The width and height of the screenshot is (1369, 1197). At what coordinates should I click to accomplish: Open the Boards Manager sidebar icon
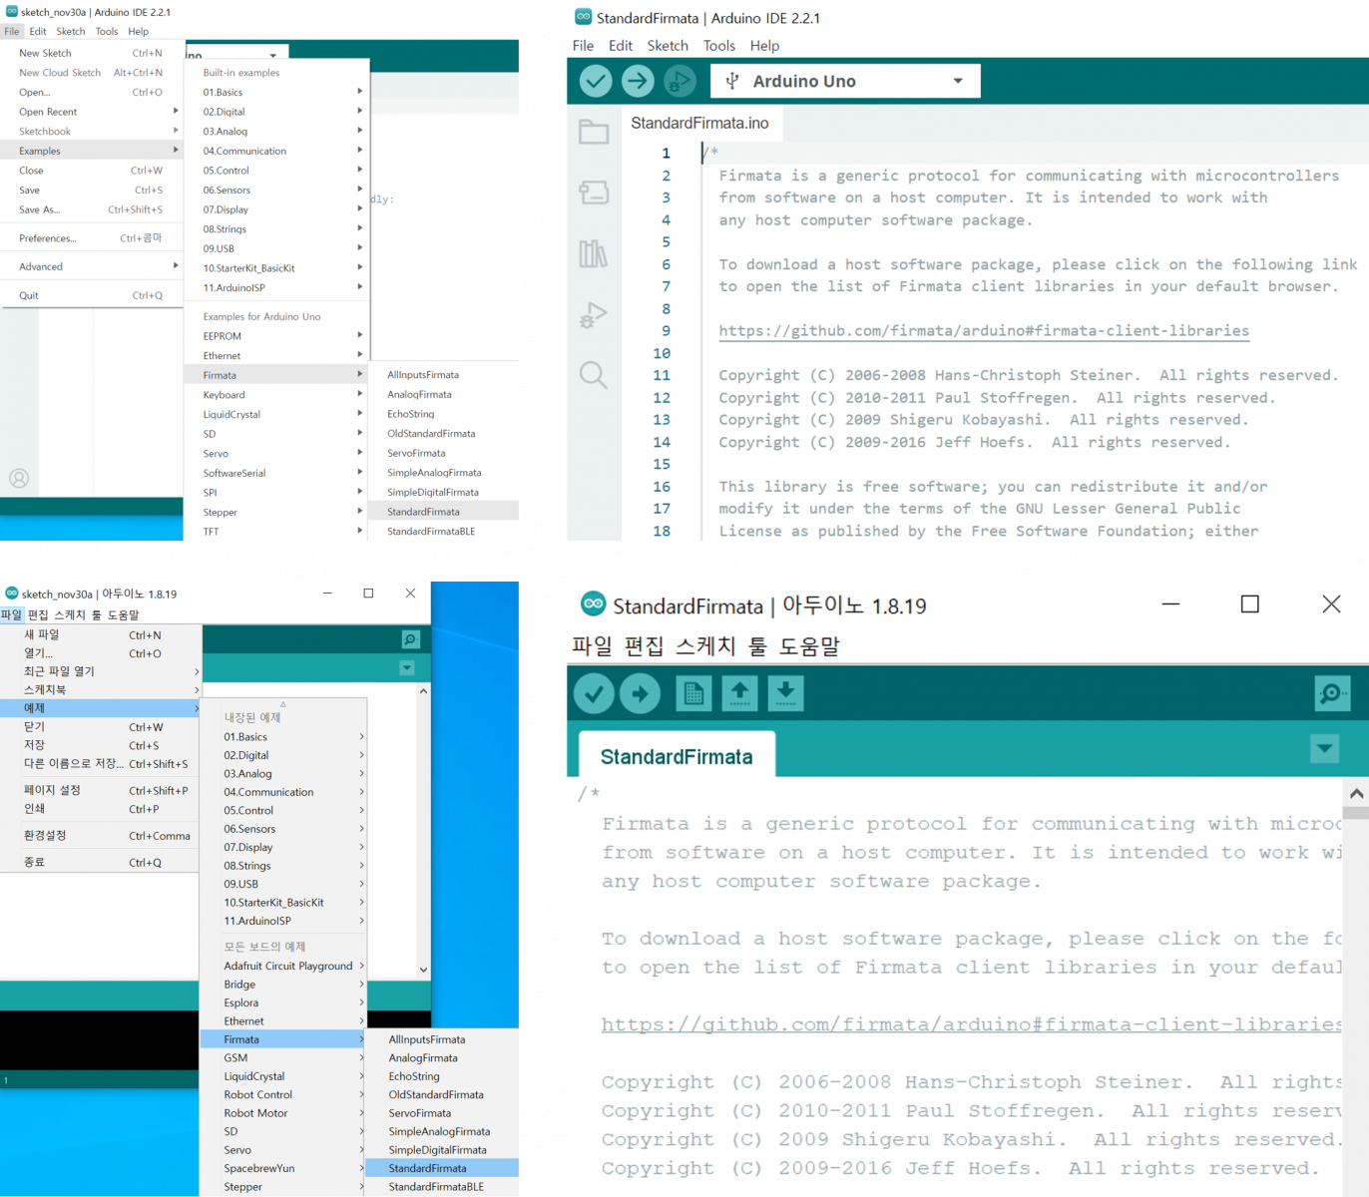pos(594,193)
